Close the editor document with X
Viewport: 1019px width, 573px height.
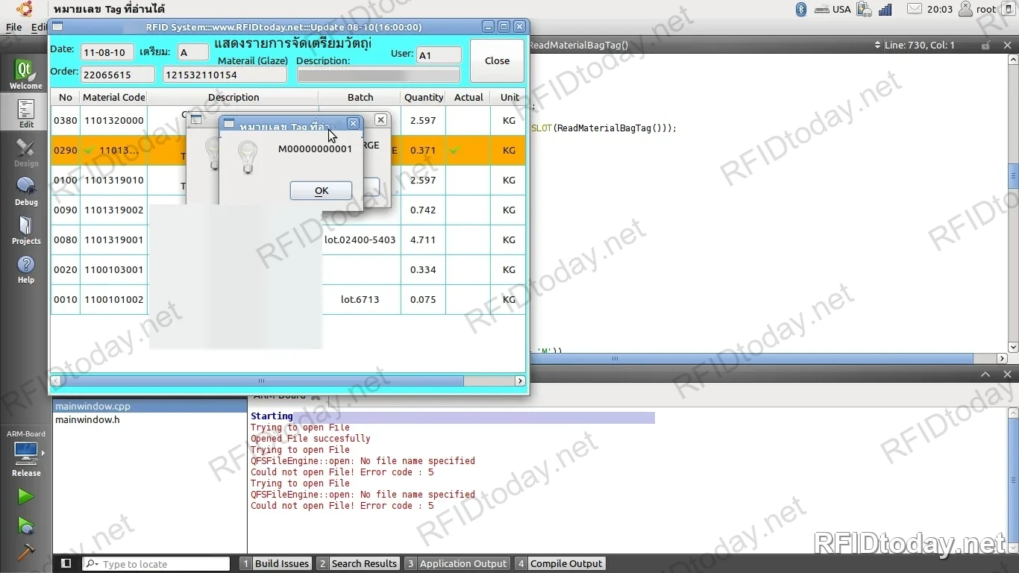[1008, 45]
